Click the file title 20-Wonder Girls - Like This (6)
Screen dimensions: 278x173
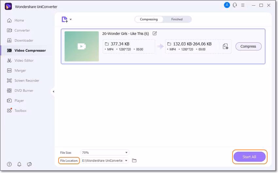coord(126,34)
